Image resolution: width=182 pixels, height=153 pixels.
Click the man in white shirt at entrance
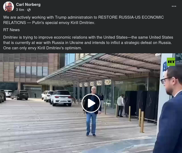tap(120, 105)
